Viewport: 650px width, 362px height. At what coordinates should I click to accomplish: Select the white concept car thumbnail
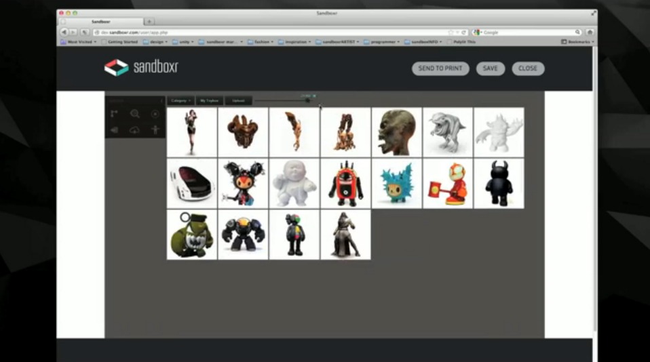tap(191, 184)
